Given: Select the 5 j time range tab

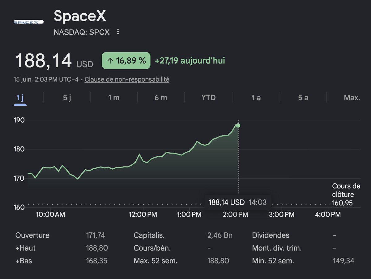Looking at the screenshot, I should click(67, 98).
